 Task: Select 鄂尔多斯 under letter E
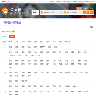click(x=25, y=81)
